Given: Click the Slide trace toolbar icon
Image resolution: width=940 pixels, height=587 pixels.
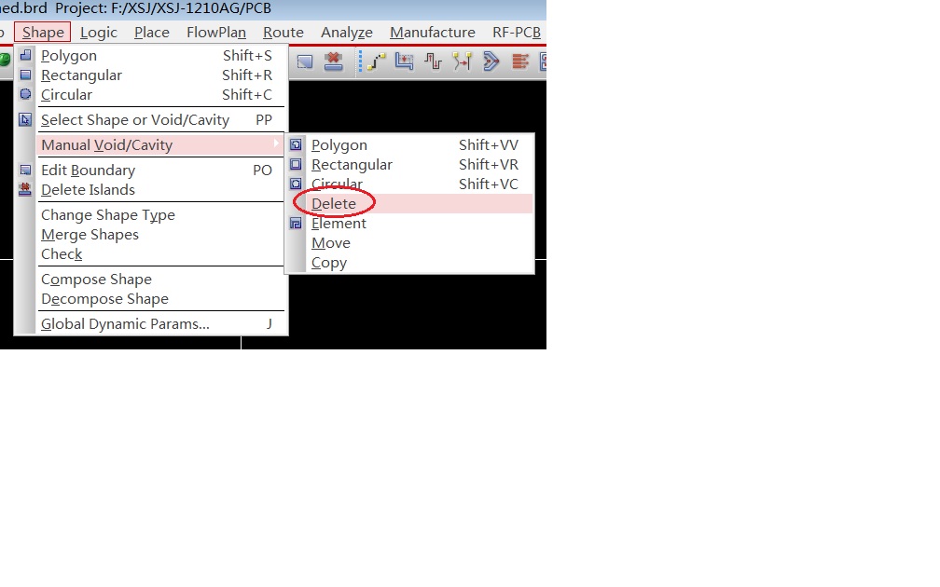Looking at the screenshot, I should [404, 61].
